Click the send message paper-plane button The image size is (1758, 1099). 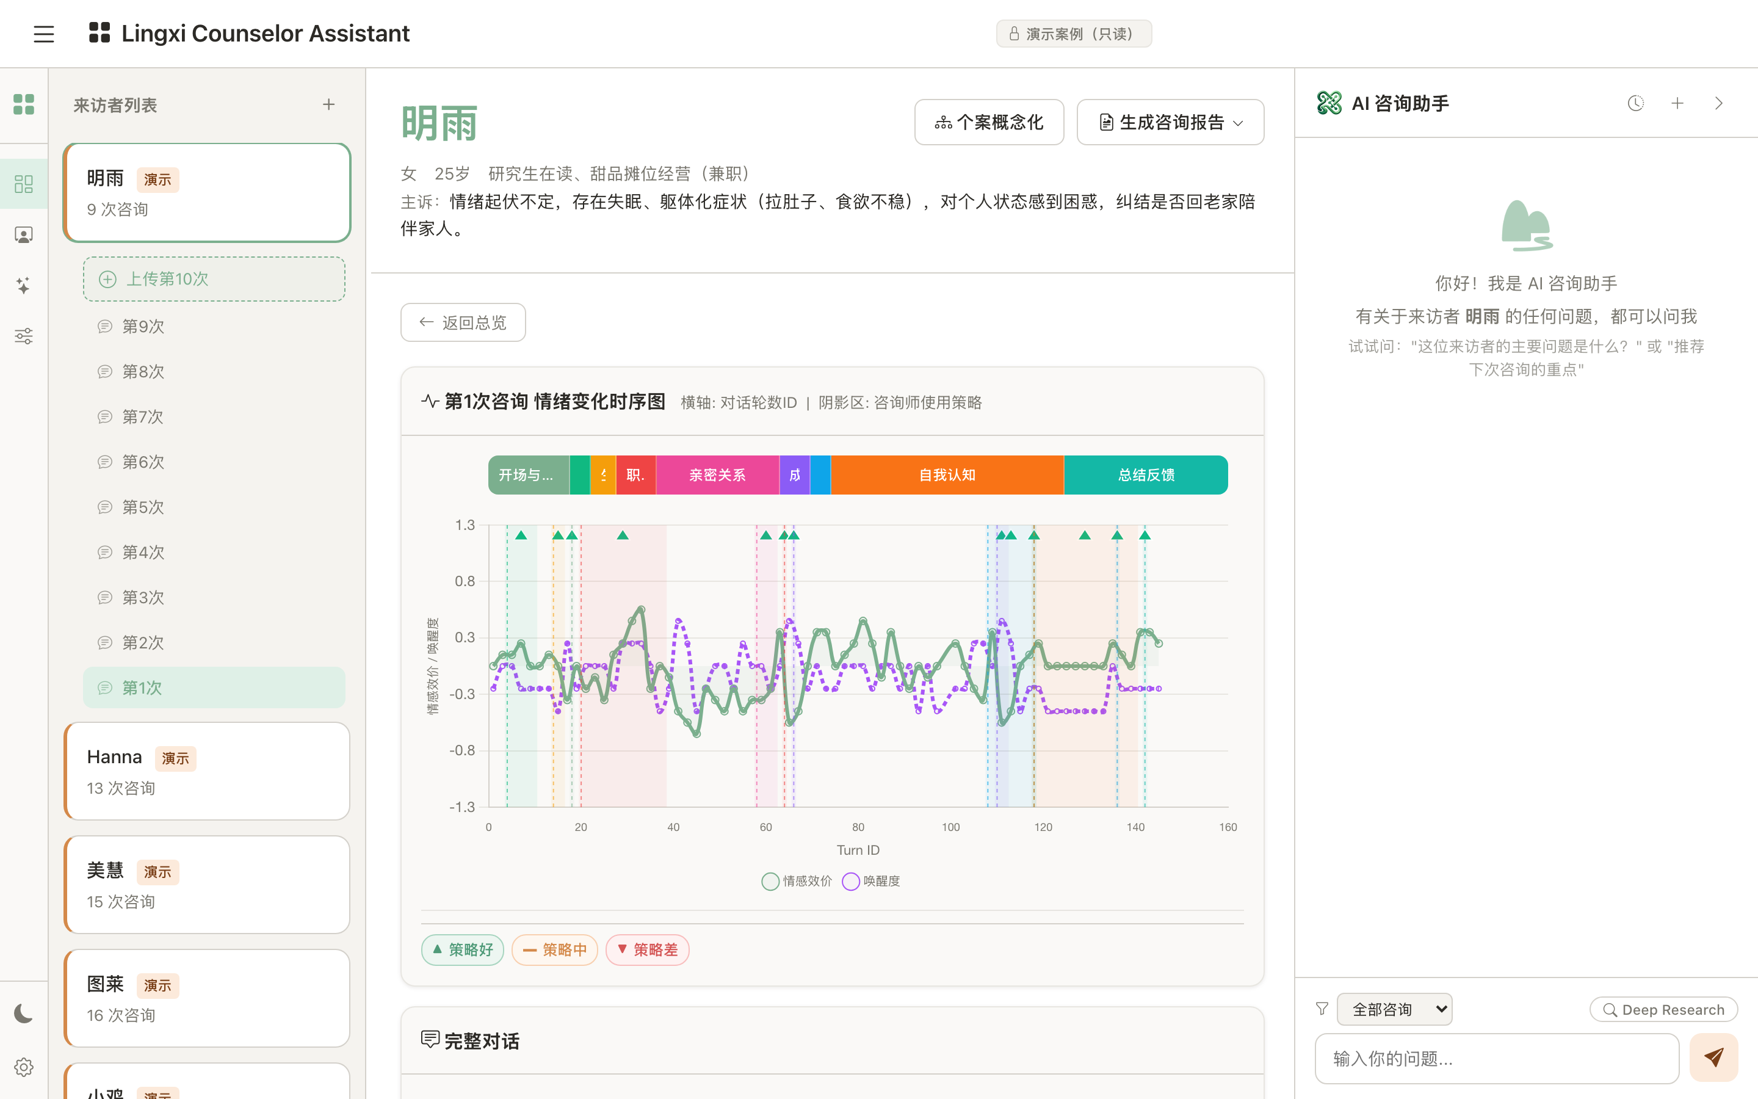pos(1713,1057)
